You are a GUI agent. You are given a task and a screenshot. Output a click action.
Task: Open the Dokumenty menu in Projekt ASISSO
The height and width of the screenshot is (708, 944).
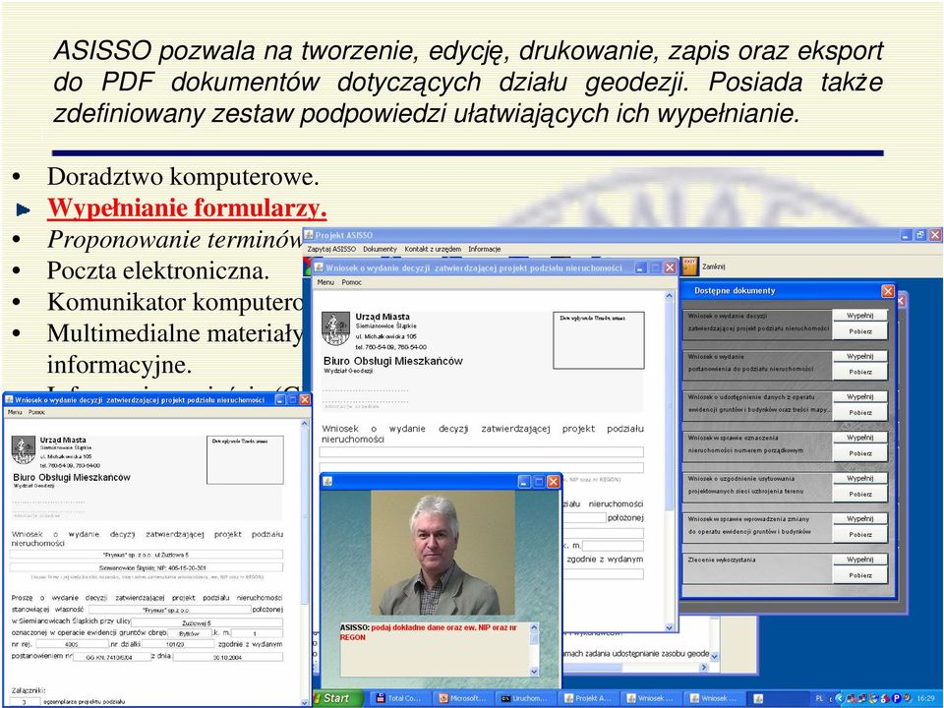point(380,249)
